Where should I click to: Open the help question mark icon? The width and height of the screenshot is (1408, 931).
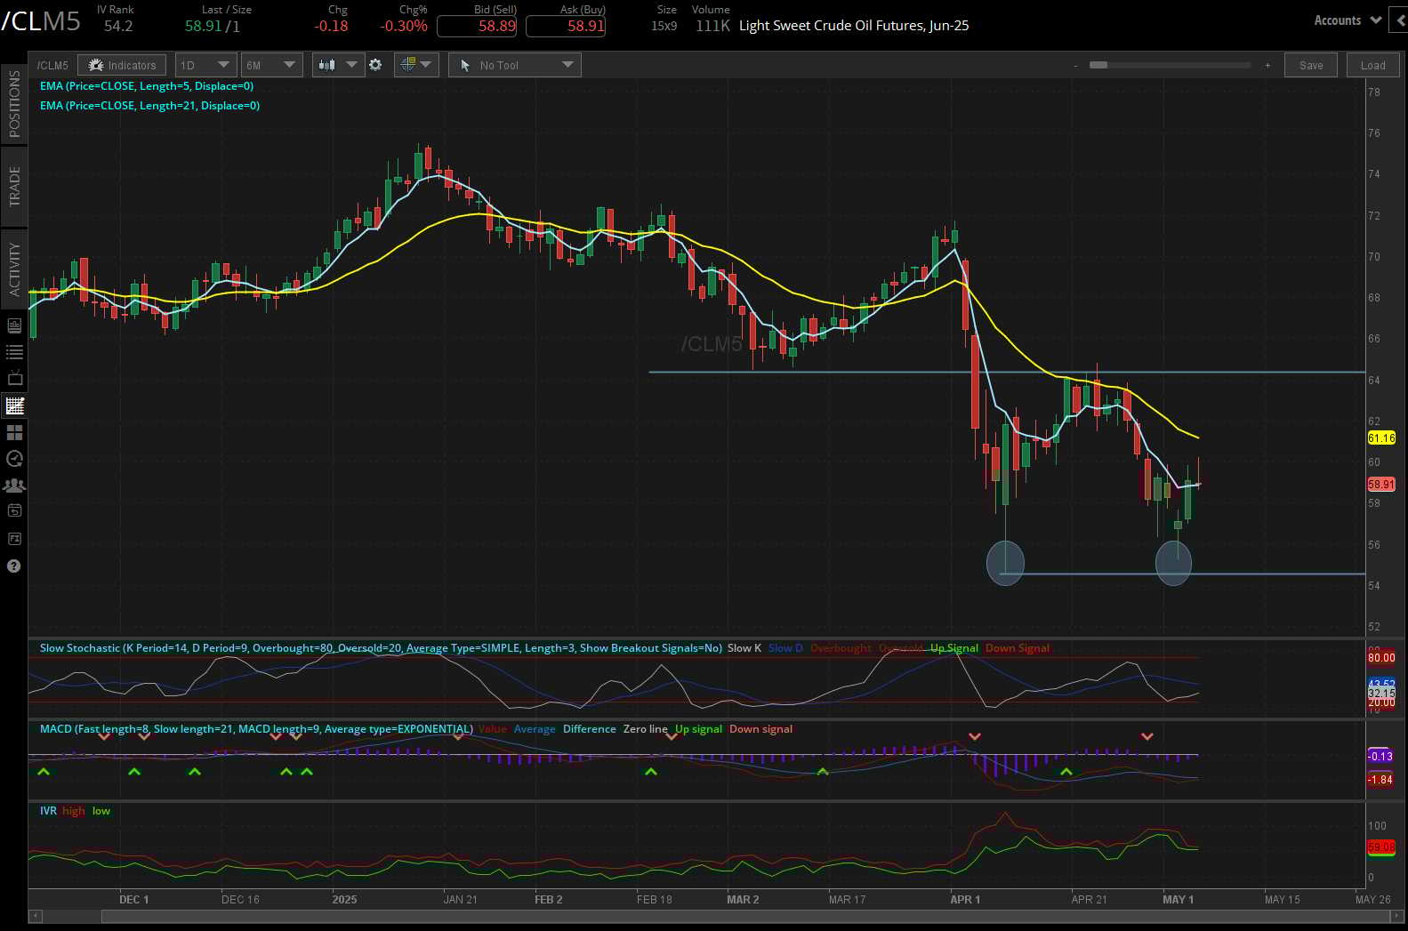pos(14,566)
